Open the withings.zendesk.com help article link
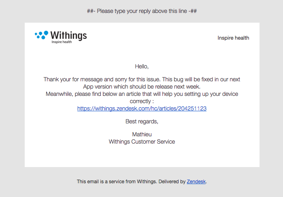 [142, 108]
